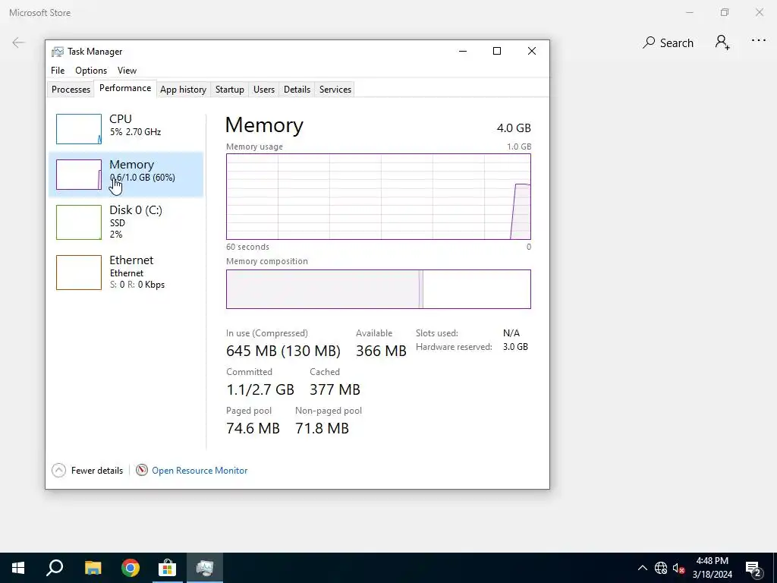Open the Windows Start menu
777x583 pixels.
[x=18, y=568]
